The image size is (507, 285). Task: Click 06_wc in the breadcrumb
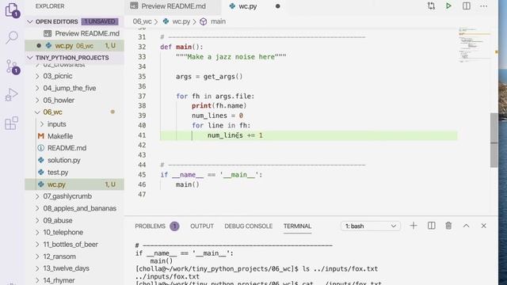[x=142, y=21]
